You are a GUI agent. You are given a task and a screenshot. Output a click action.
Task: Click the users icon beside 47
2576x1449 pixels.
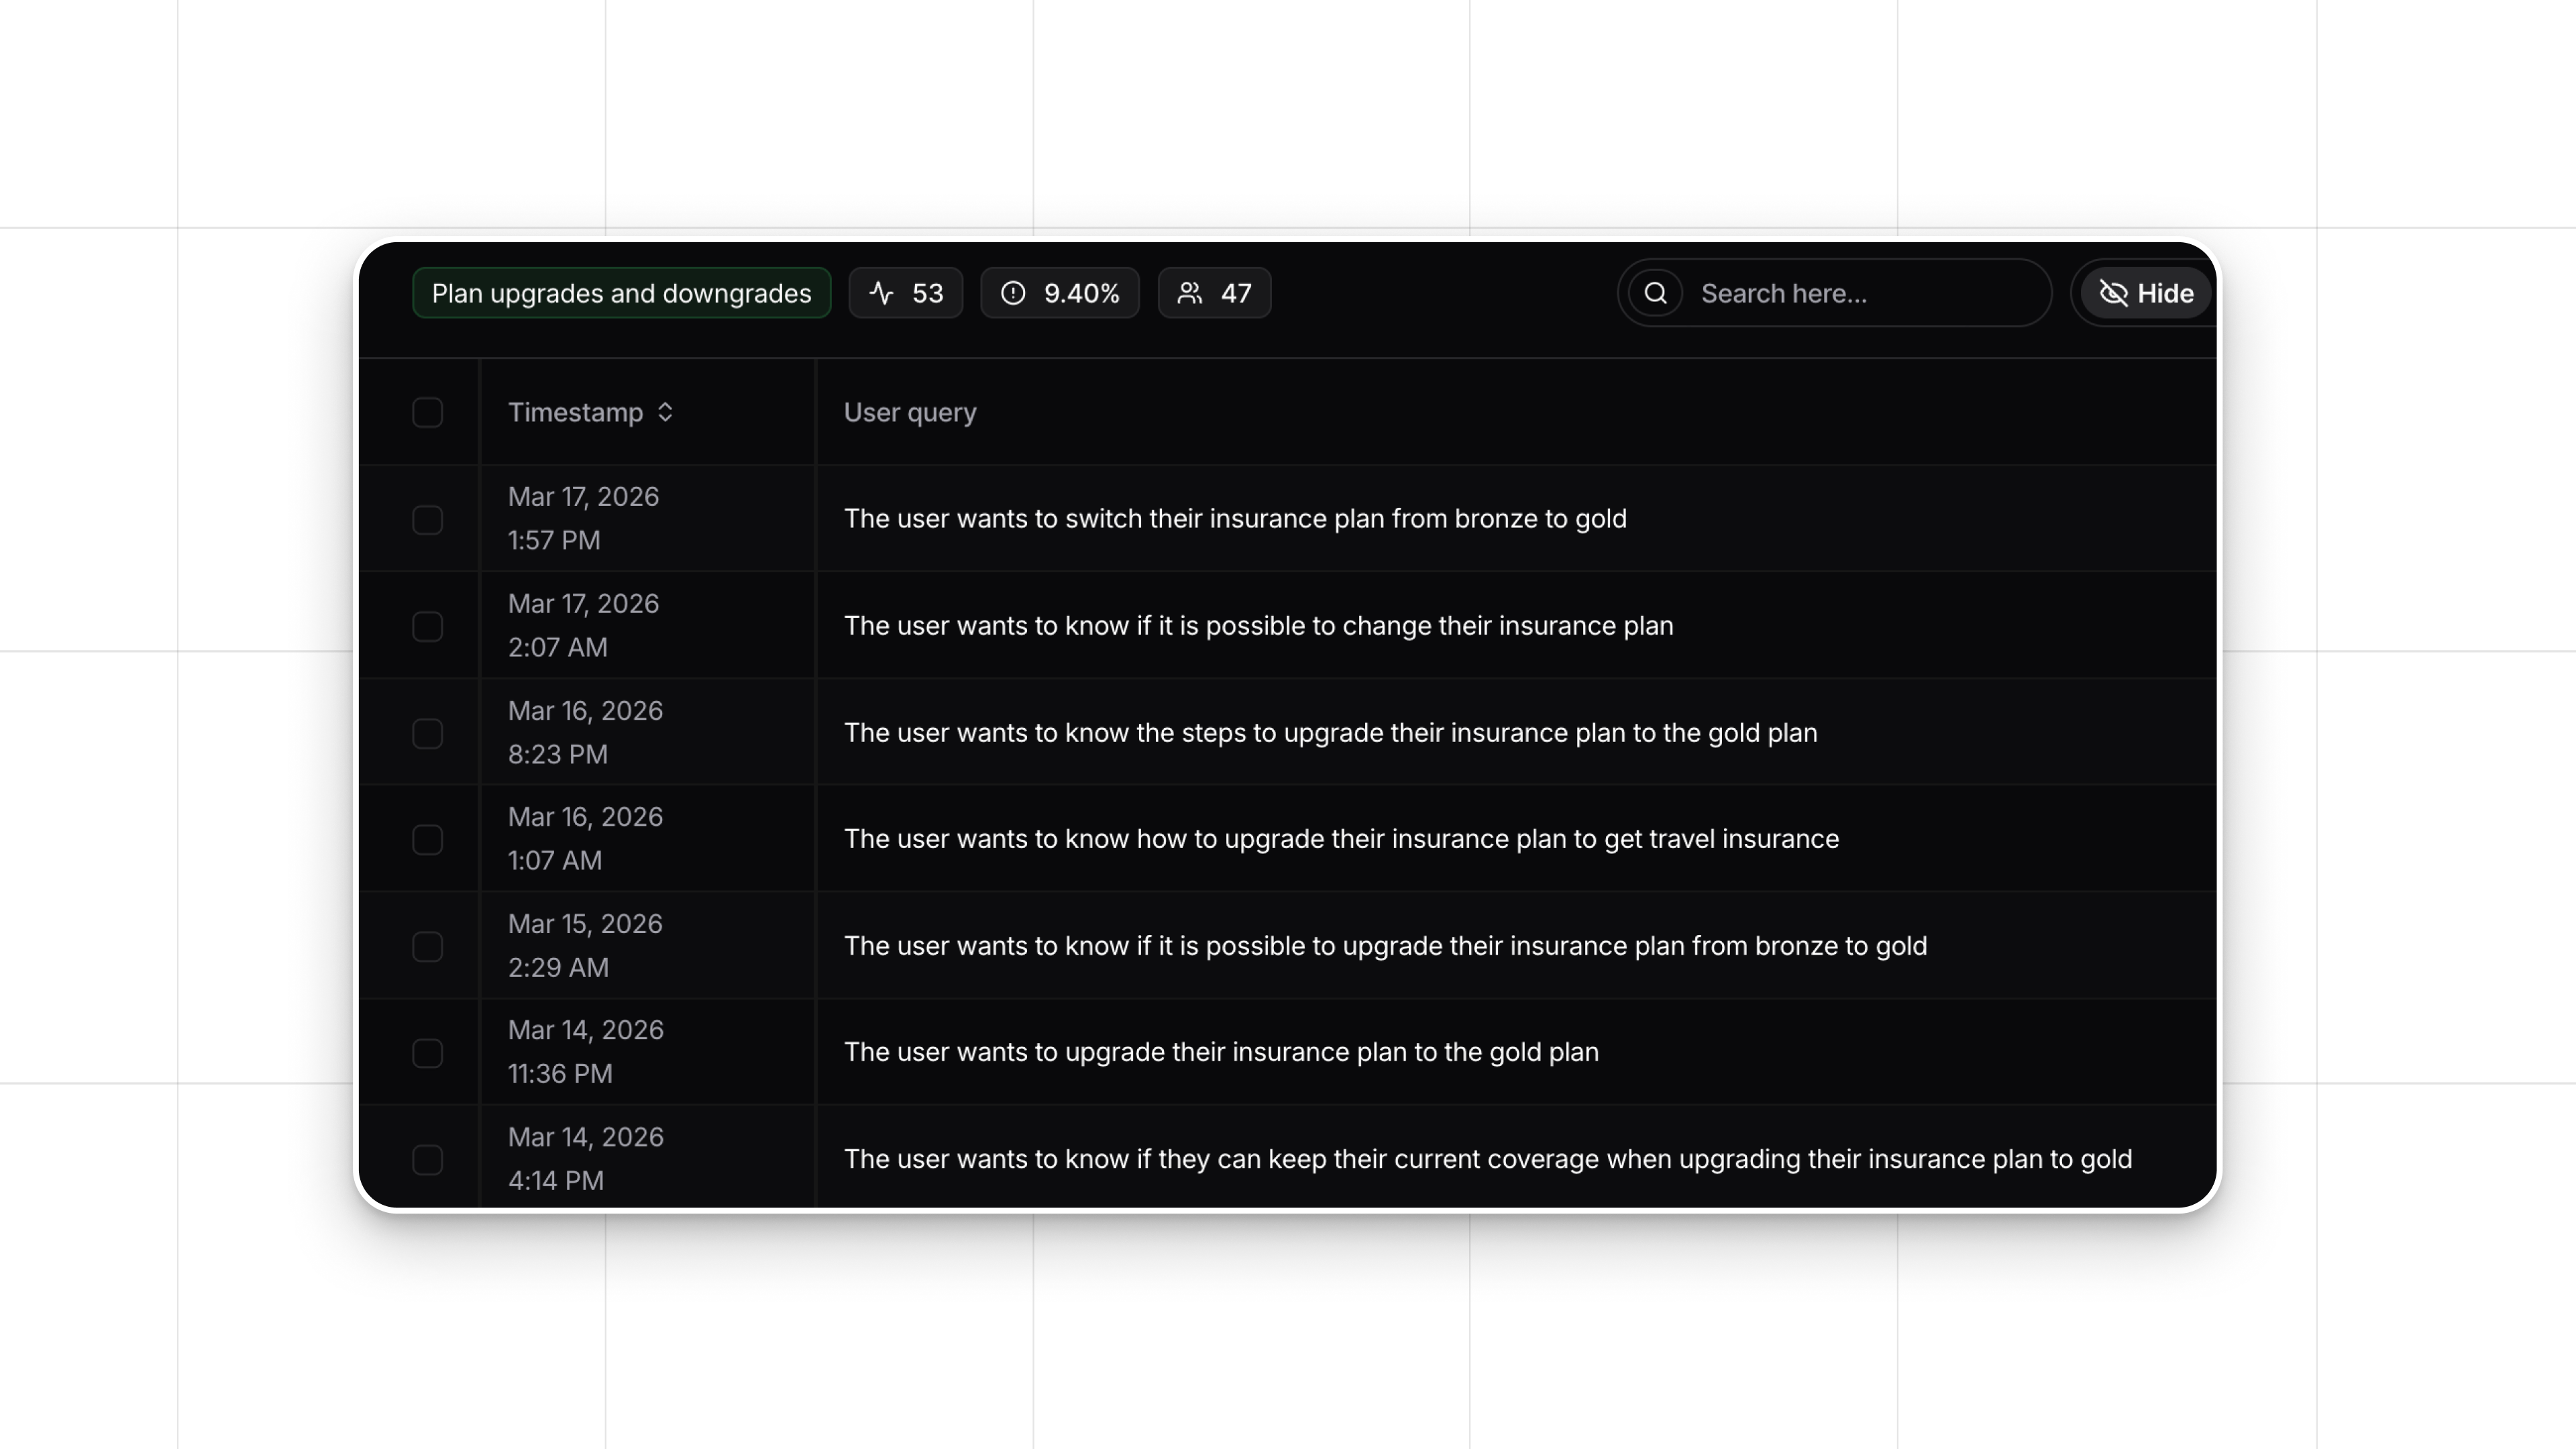1189,293
